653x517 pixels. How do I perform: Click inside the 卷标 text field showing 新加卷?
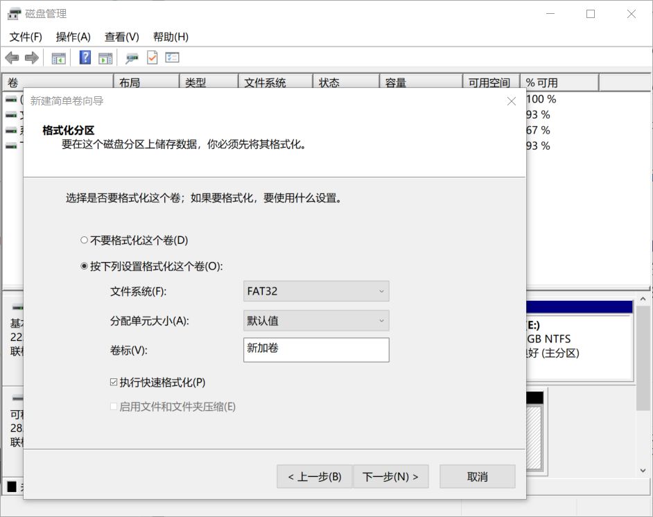click(315, 350)
